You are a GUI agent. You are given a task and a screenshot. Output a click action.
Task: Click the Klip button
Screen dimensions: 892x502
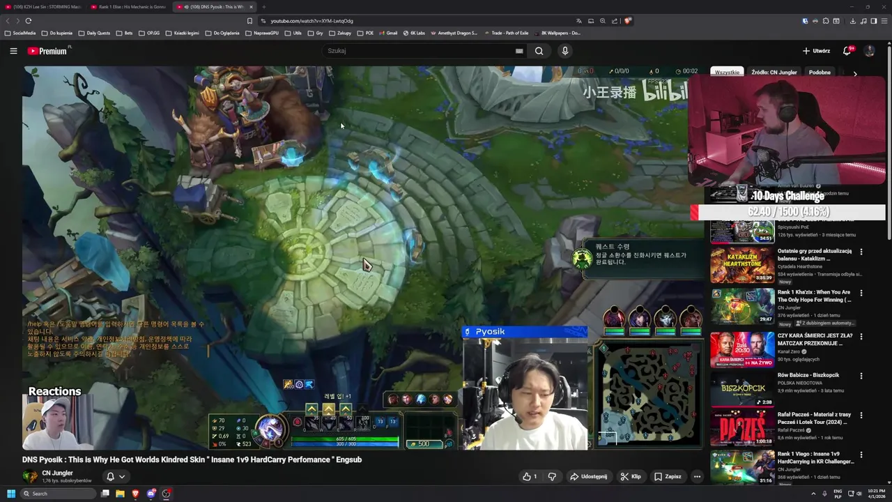[631, 477]
